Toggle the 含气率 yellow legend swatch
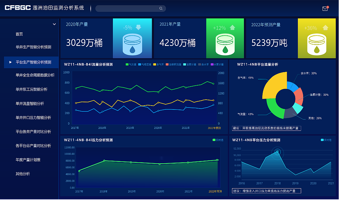Image resolution: width=339 pixels, height=200 pixels. pos(155,64)
